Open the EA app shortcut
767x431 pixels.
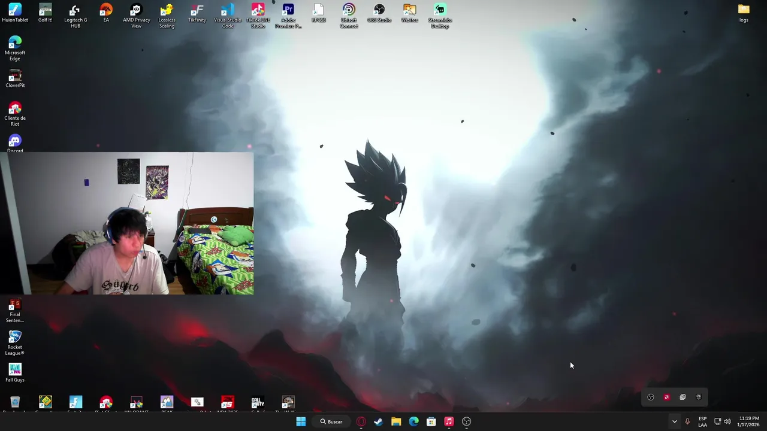click(106, 13)
